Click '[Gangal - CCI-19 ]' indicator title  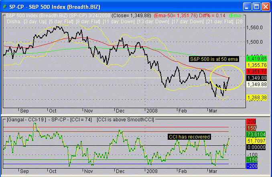[26, 120]
